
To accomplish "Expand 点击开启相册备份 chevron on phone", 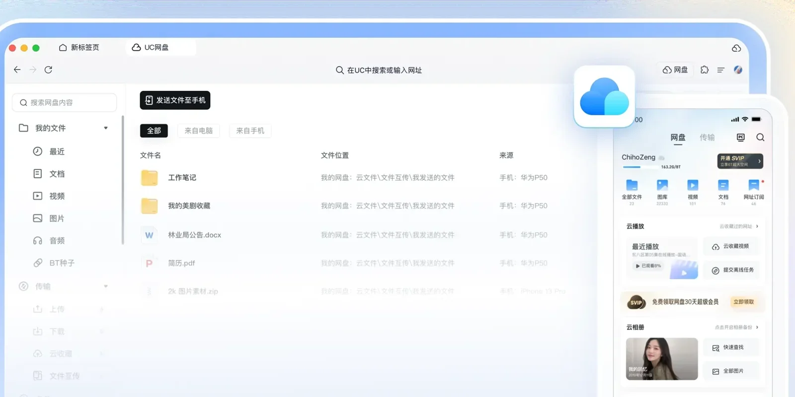I will tap(757, 328).
